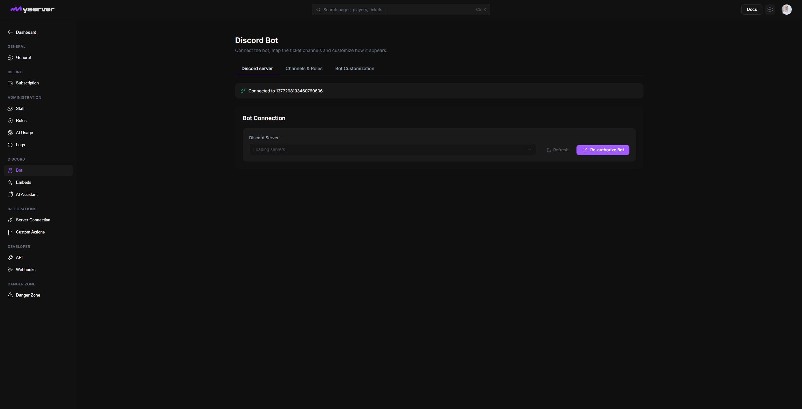
Task: Focus the search pages, players, tickets field
Action: [401, 10]
